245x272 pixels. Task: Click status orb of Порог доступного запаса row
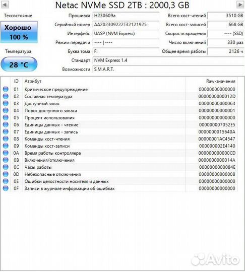[x=6, y=110]
